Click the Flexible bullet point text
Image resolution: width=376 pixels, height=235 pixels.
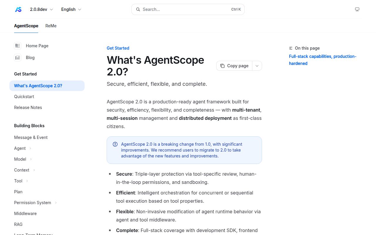click(188, 216)
